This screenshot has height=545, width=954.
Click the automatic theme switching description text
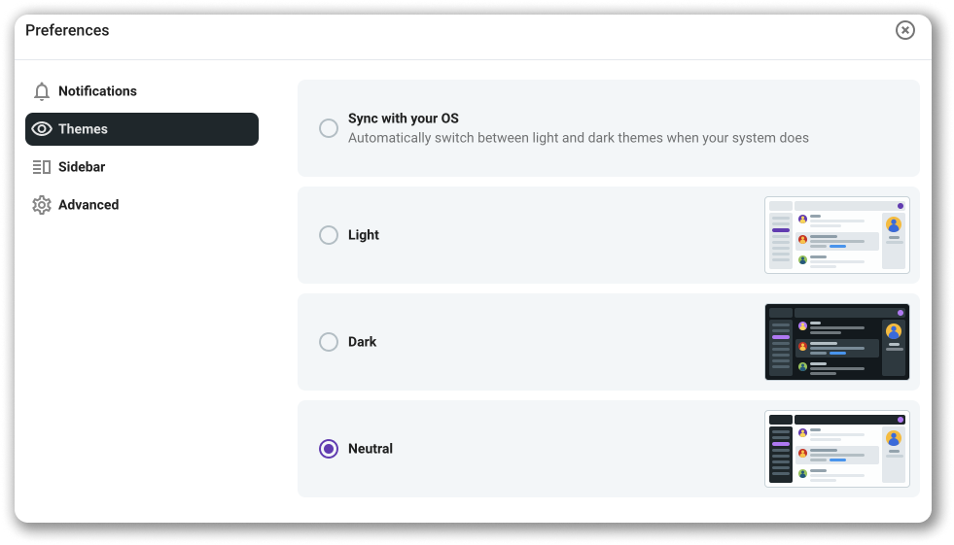tap(578, 138)
